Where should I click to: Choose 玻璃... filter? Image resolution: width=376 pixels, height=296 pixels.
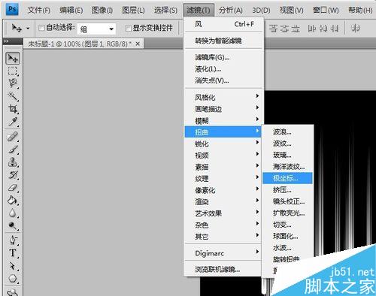287,155
